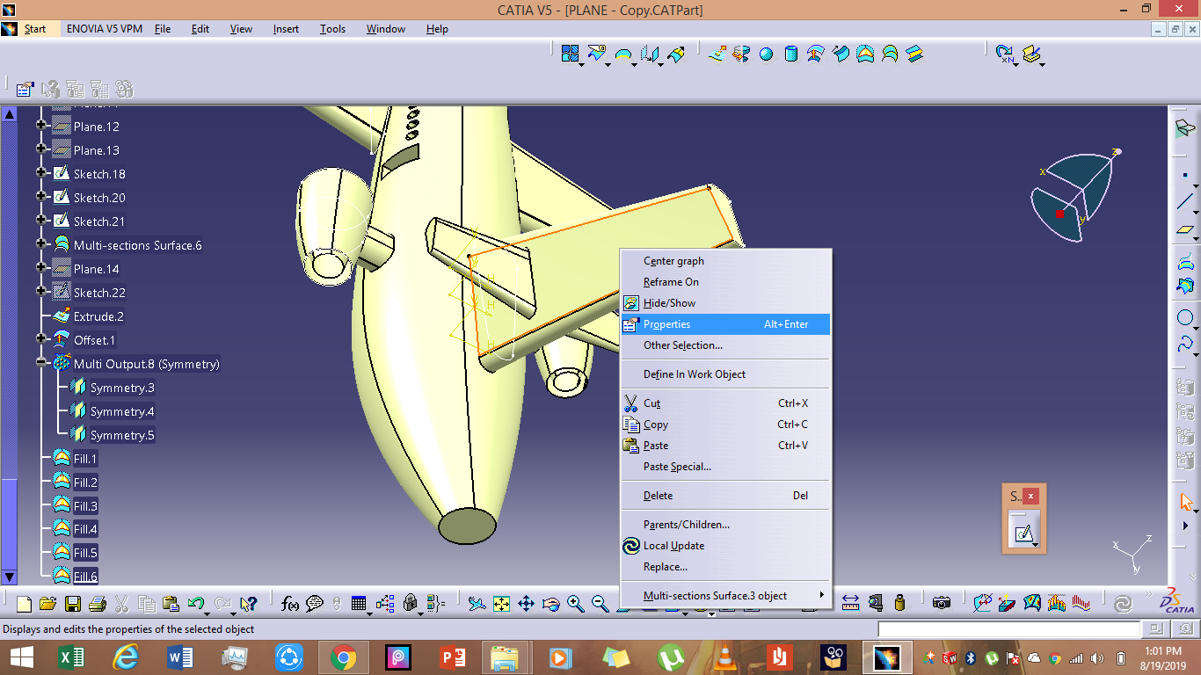1201x675 pixels.
Task: Click the What's This help cursor icon
Action: tap(248, 604)
